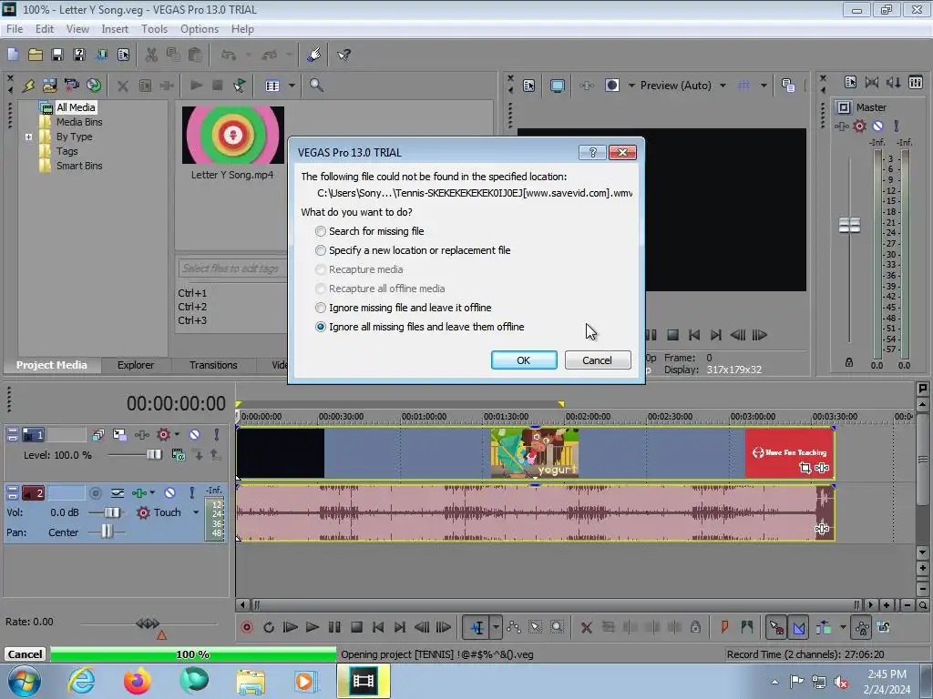Click the What's This help pointer icon
The height and width of the screenshot is (699, 933).
tap(343, 55)
